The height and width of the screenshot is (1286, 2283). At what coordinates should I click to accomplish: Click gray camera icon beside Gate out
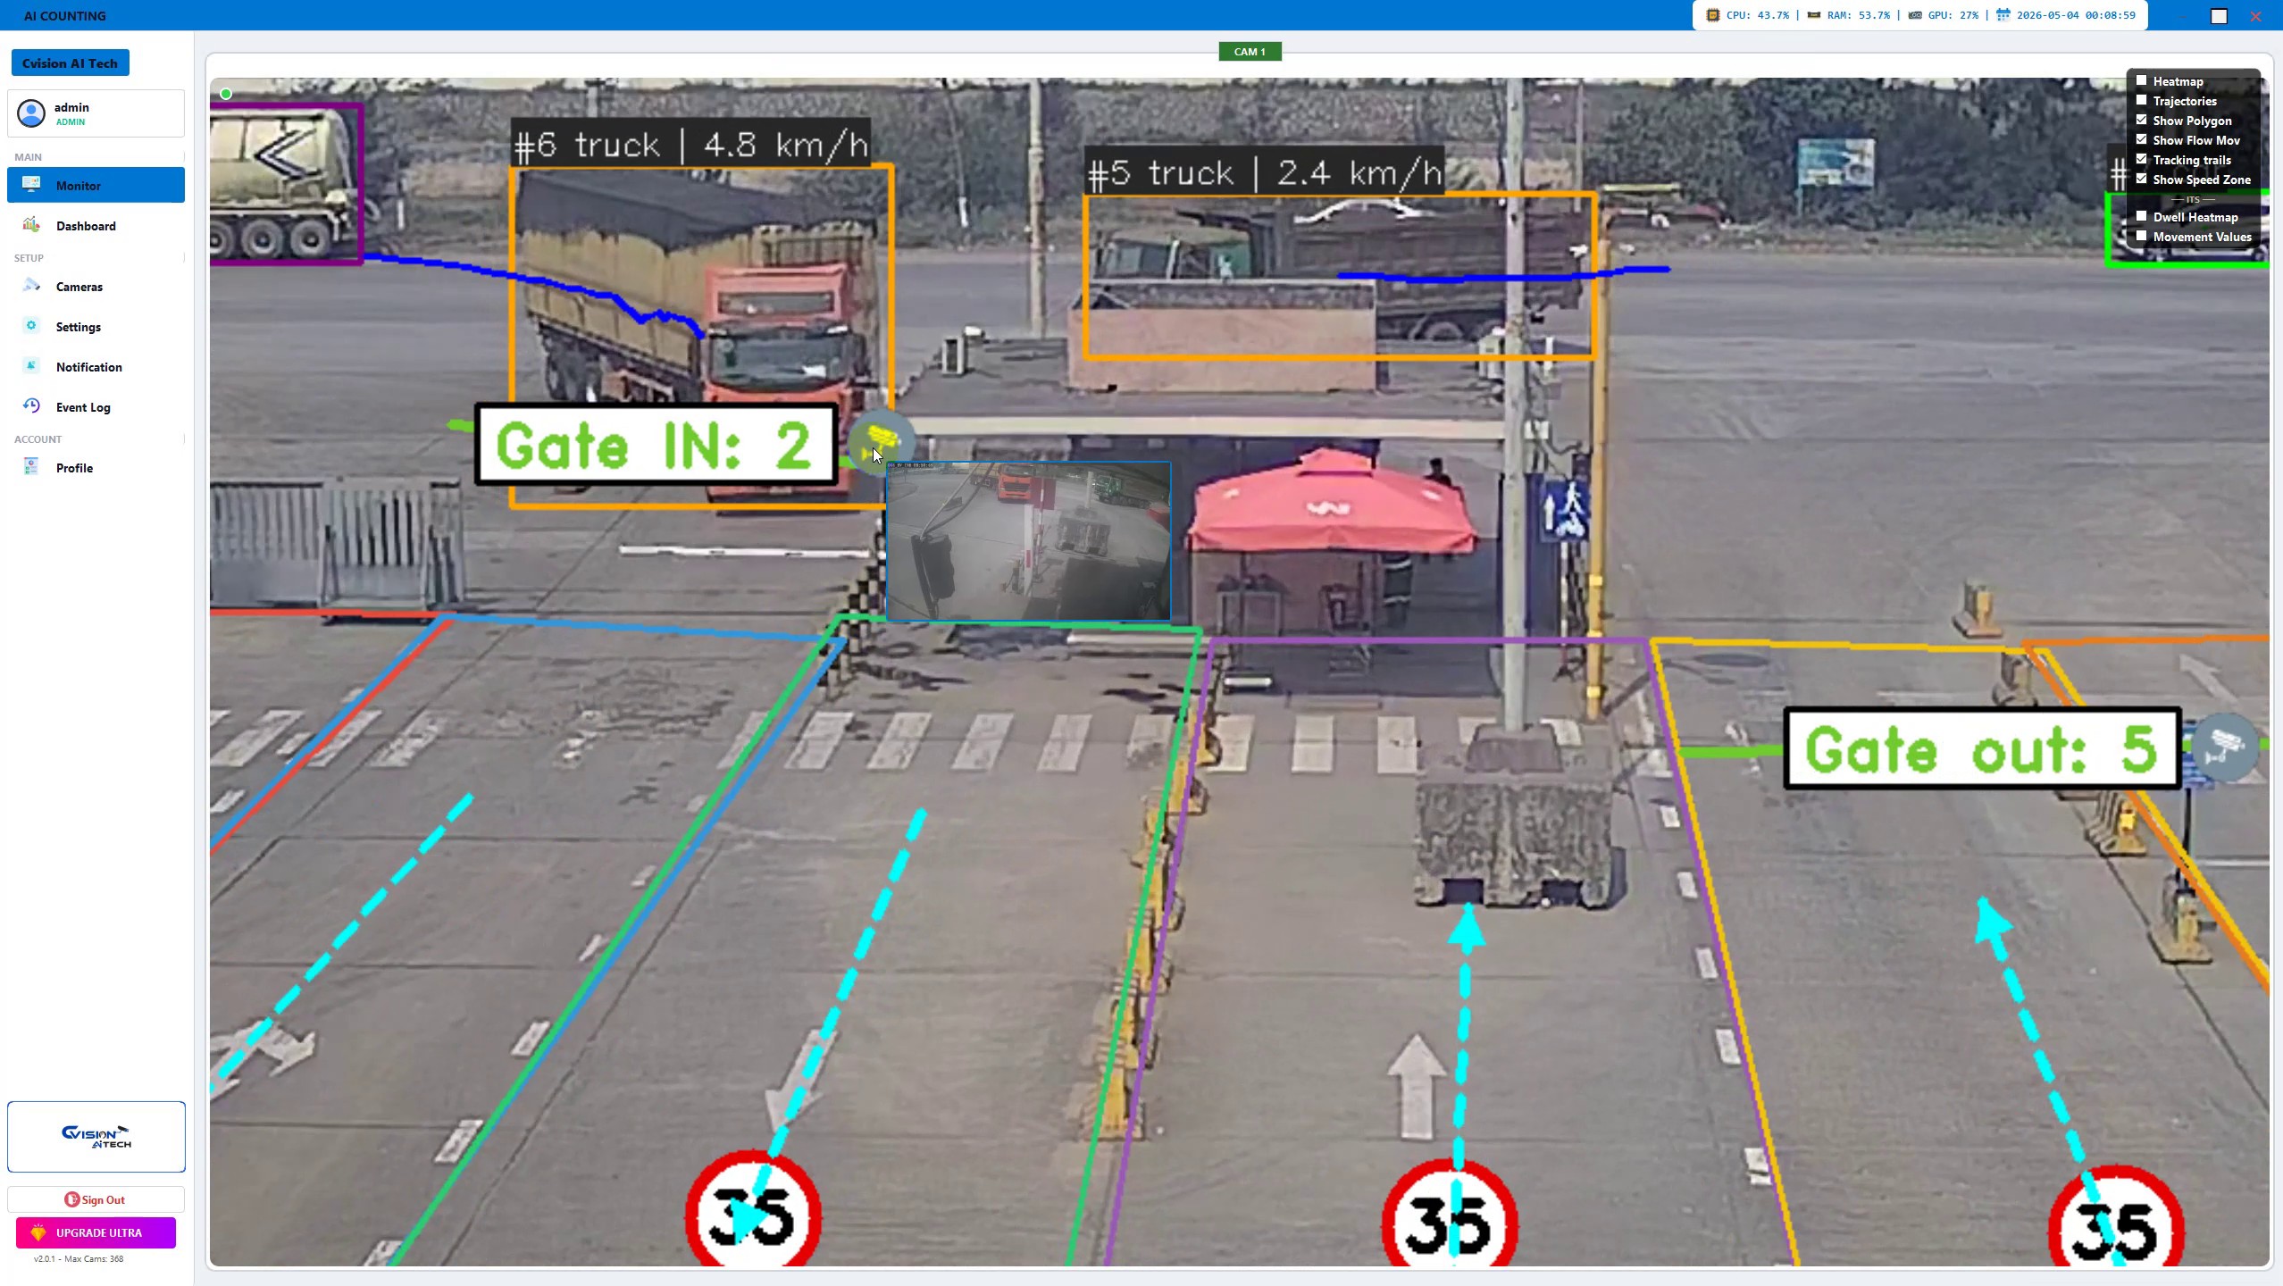[x=2225, y=747]
